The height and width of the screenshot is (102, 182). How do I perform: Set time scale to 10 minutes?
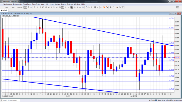(x=43, y=7)
